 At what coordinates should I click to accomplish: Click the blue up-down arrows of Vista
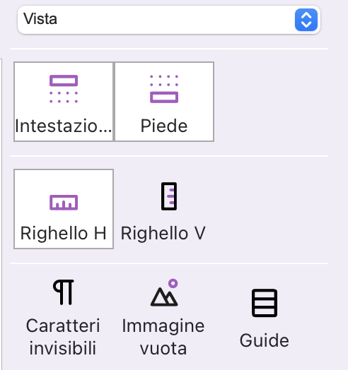306,20
